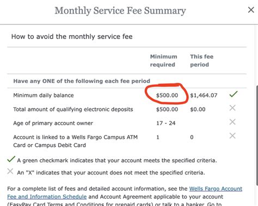The image size is (258, 206).
Task: Select the circled $500.00 minimum daily balance value
Action: (x=167, y=95)
